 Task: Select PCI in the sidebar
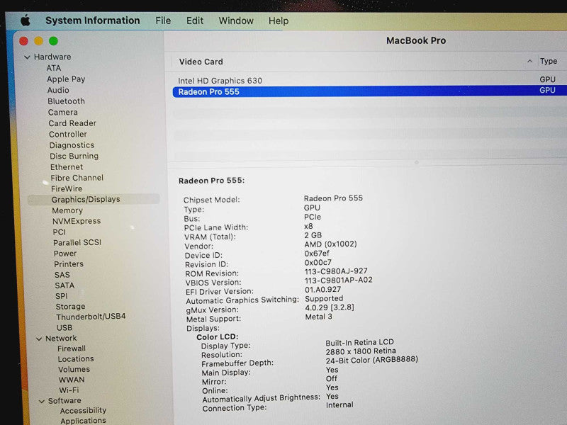[60, 232]
